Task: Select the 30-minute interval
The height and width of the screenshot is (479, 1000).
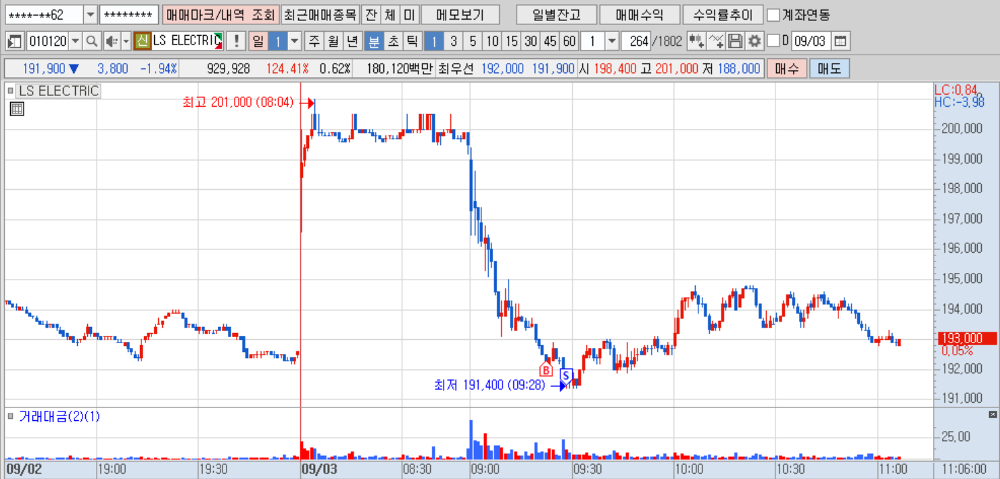Action: coord(531,41)
